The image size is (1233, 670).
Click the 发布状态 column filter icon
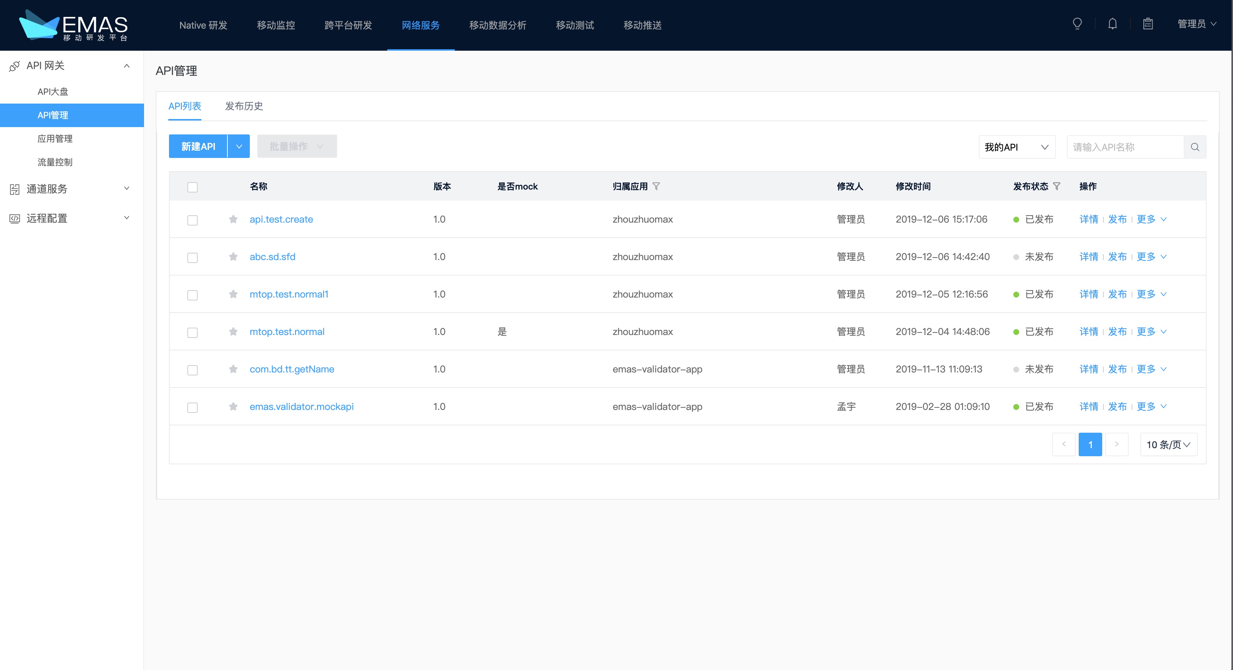[x=1056, y=186]
